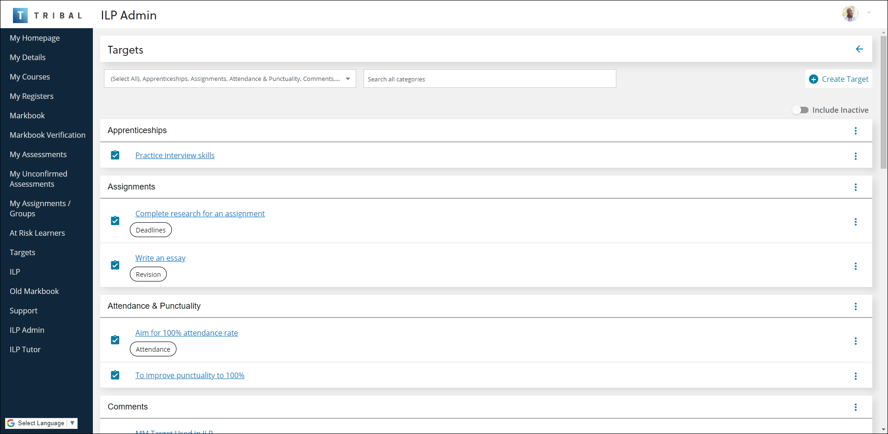Select the sidebar item labelled exactly ILP
Viewport: 888px width, 434px height.
point(15,272)
